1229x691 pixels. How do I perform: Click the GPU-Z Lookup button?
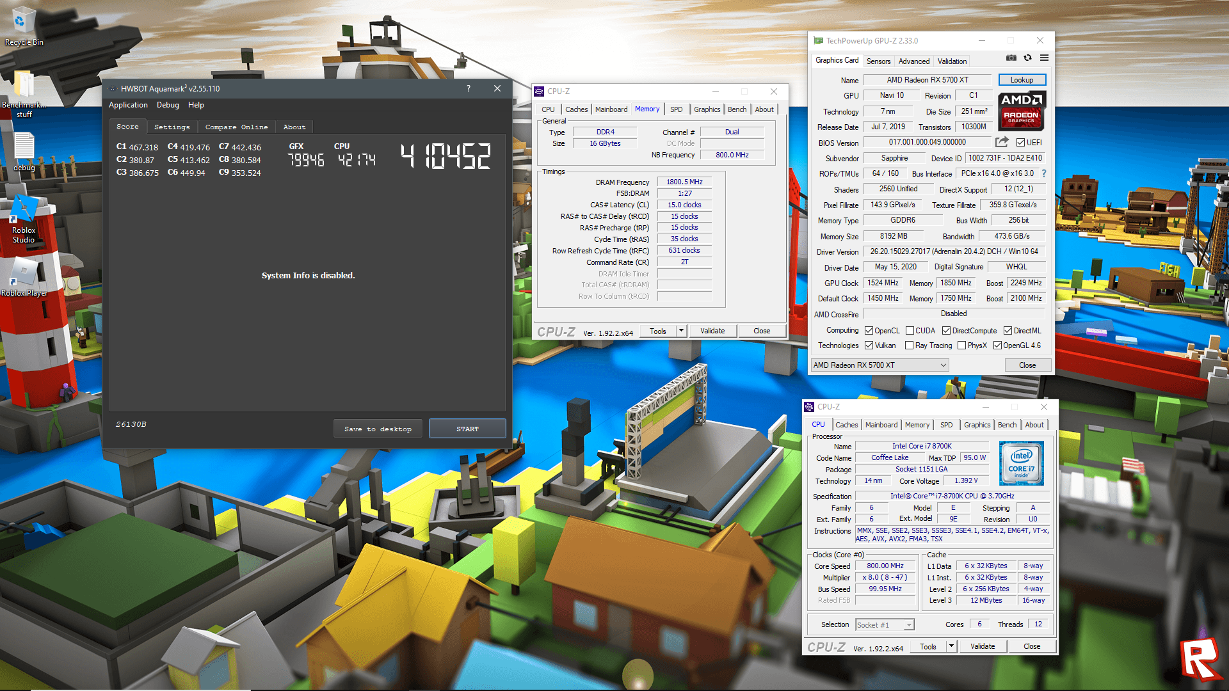coord(1022,80)
